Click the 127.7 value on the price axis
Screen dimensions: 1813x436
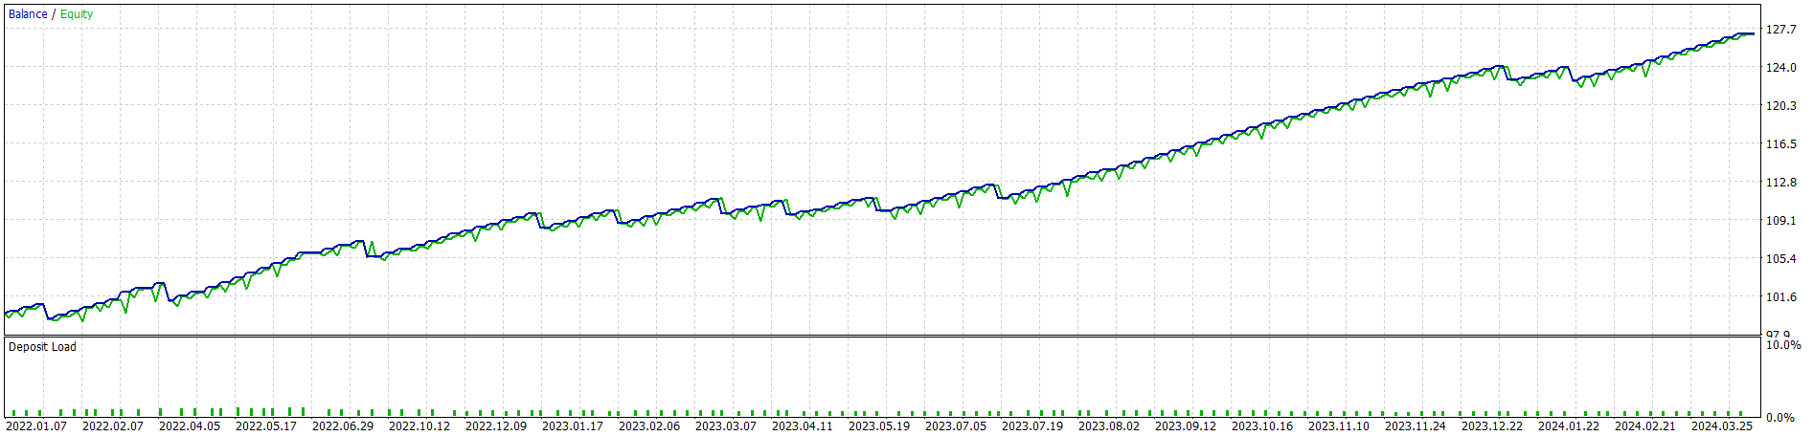pos(1781,30)
